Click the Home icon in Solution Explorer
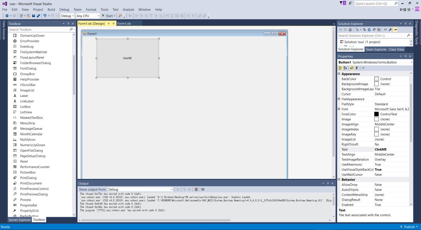Screen dimensions: 421x230 (x=350, y=30)
